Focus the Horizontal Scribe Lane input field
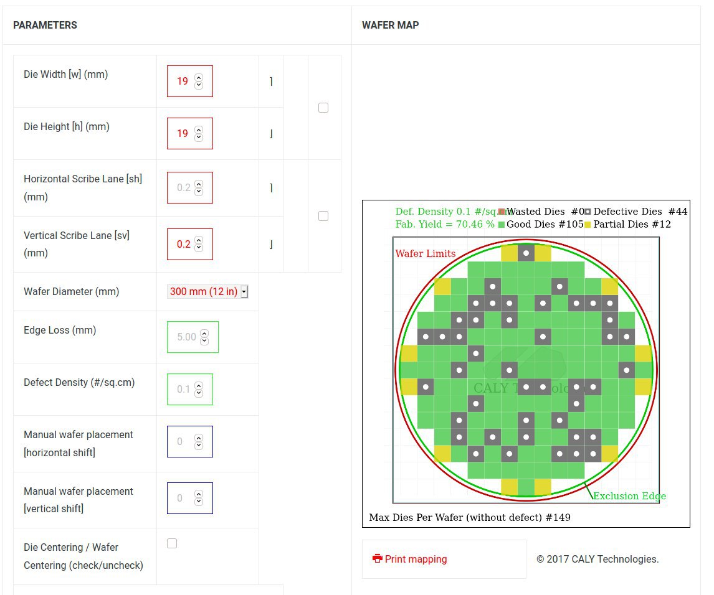Image resolution: width=714 pixels, height=595 pixels. (x=183, y=187)
